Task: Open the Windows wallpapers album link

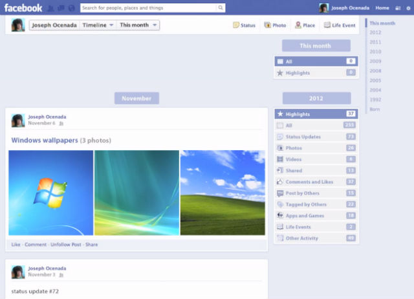Action: (x=44, y=140)
